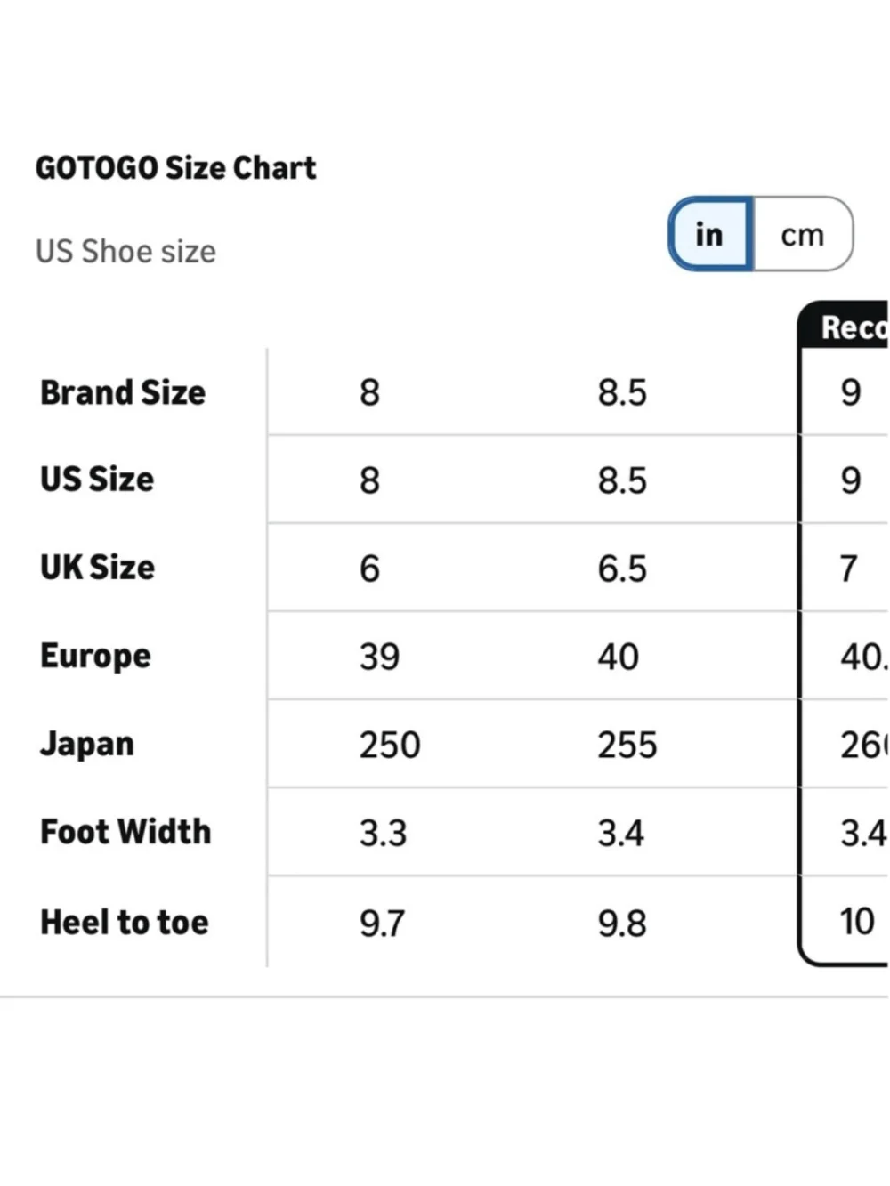Select the Brand Size row header

click(x=123, y=392)
